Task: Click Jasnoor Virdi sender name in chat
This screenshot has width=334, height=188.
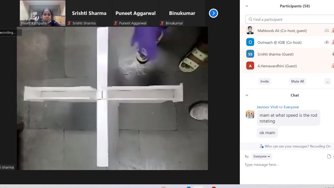Action: (267, 107)
